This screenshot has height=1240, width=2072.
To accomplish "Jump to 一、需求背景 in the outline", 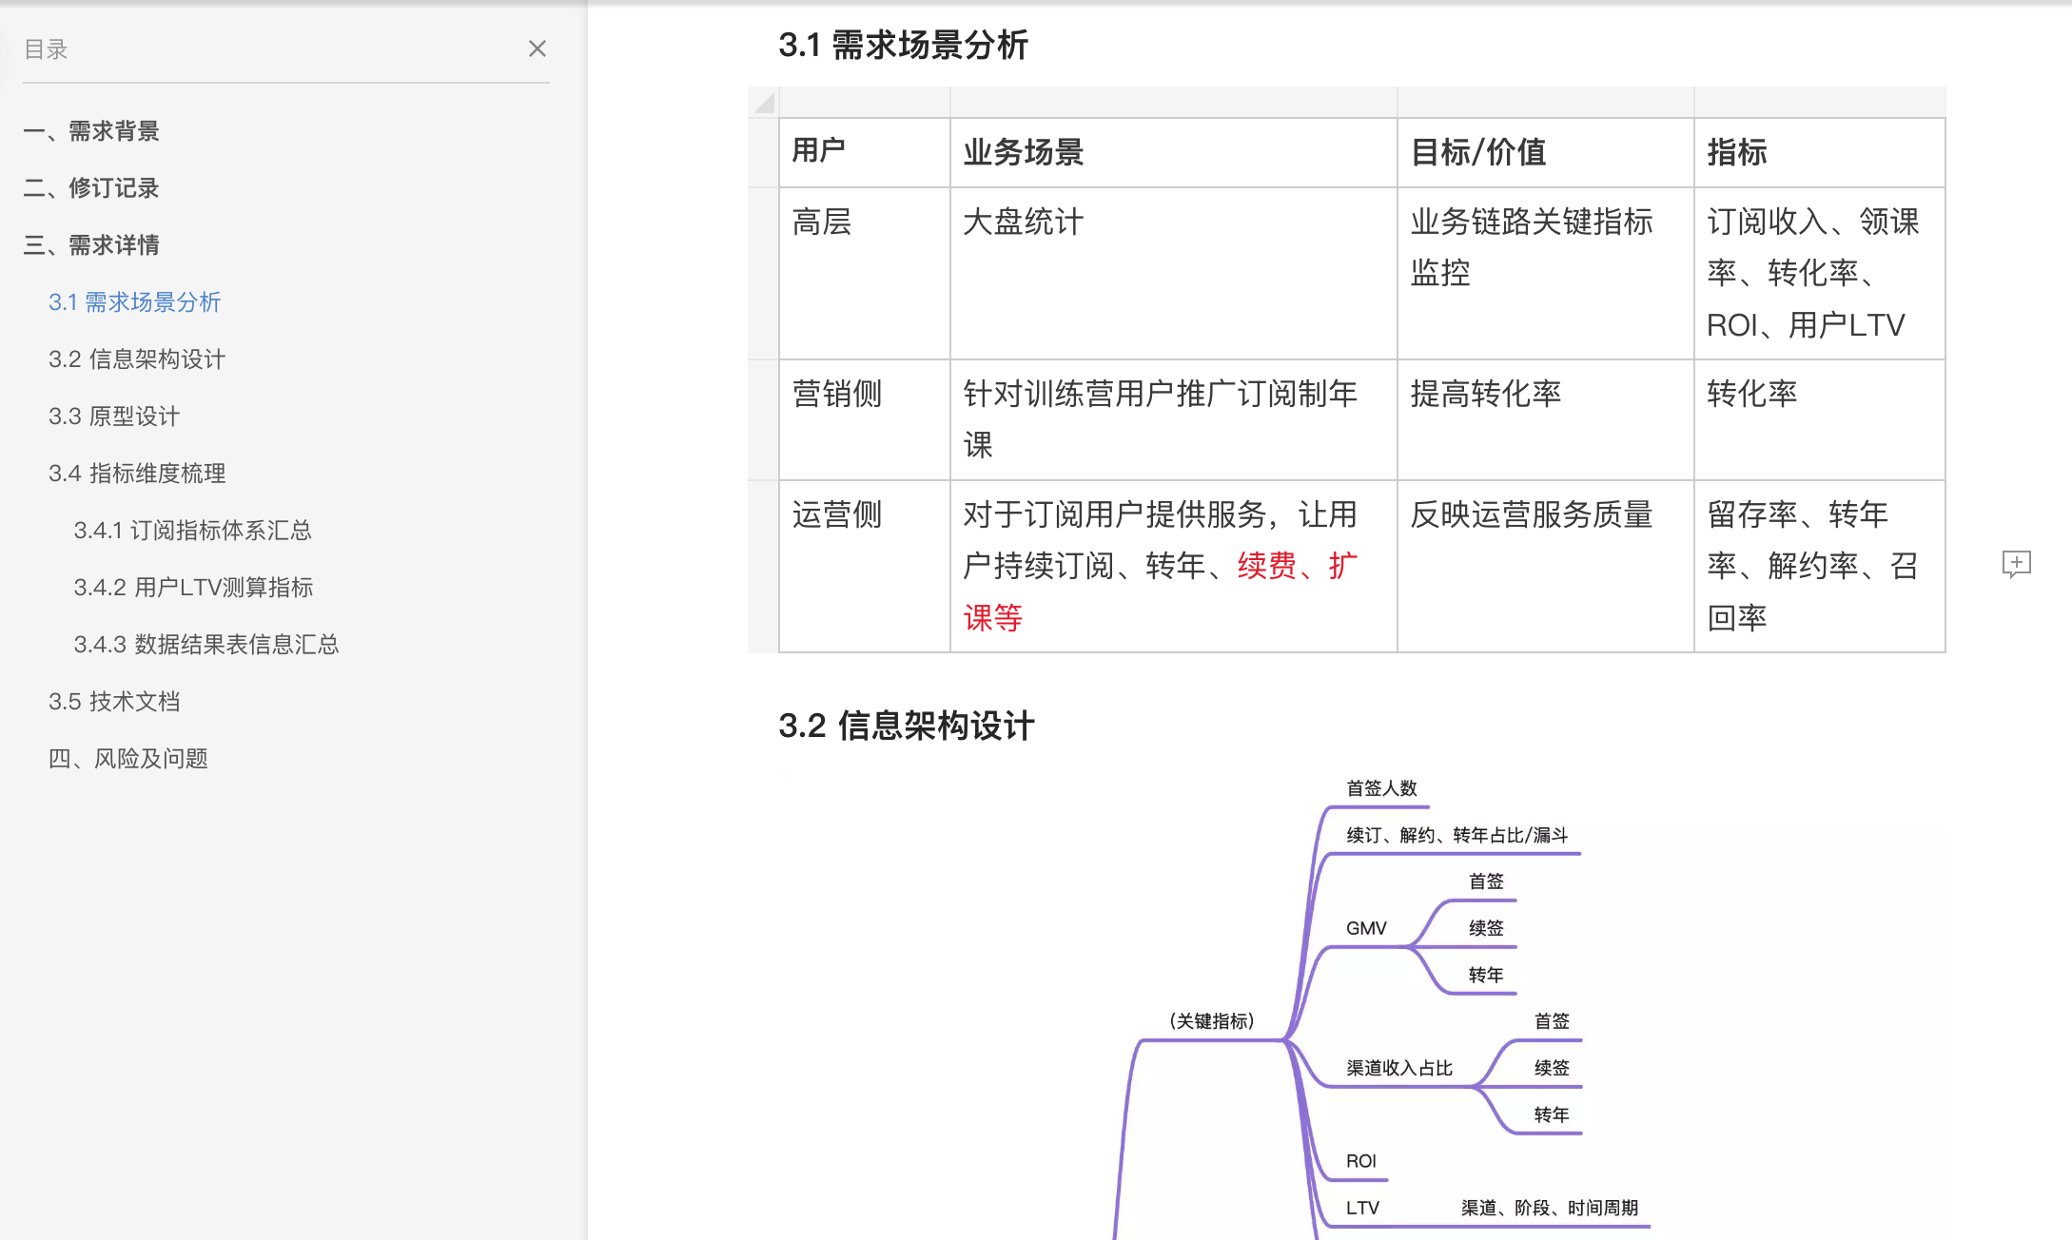I will pyautogui.click(x=91, y=131).
